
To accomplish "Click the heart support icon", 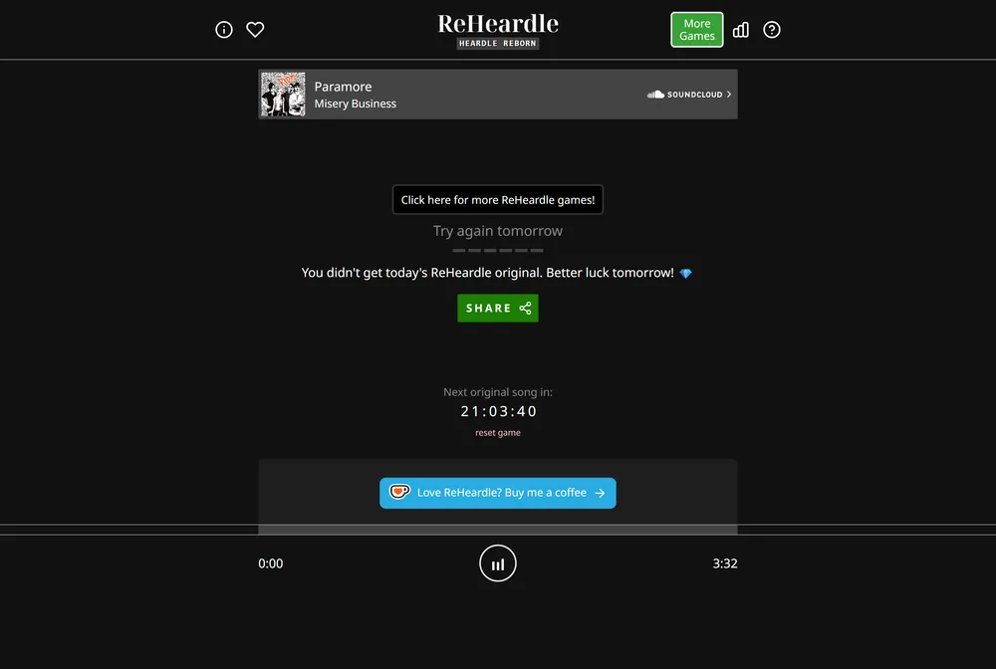I will click(x=255, y=30).
